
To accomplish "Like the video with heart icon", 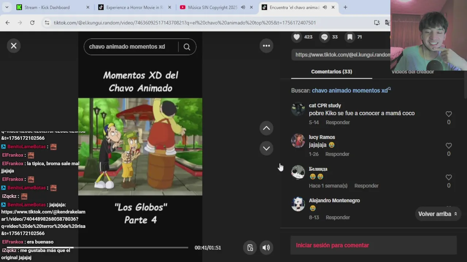I will click(x=297, y=37).
